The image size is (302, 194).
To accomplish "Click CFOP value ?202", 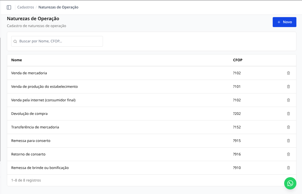I will pyautogui.click(x=237, y=114).
